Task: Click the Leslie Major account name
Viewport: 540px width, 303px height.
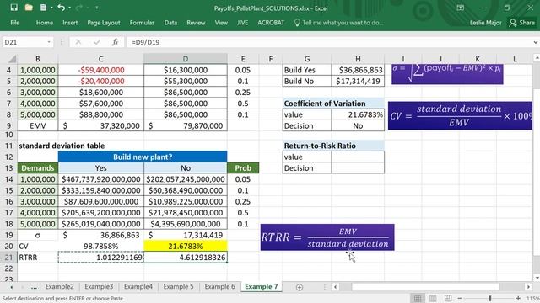Action: point(486,23)
